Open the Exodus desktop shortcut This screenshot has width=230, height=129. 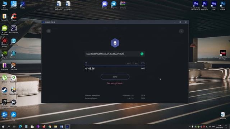point(23,5)
